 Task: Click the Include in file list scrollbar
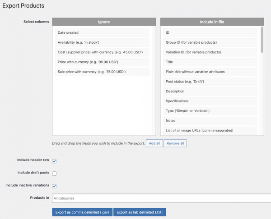pos(262,41)
